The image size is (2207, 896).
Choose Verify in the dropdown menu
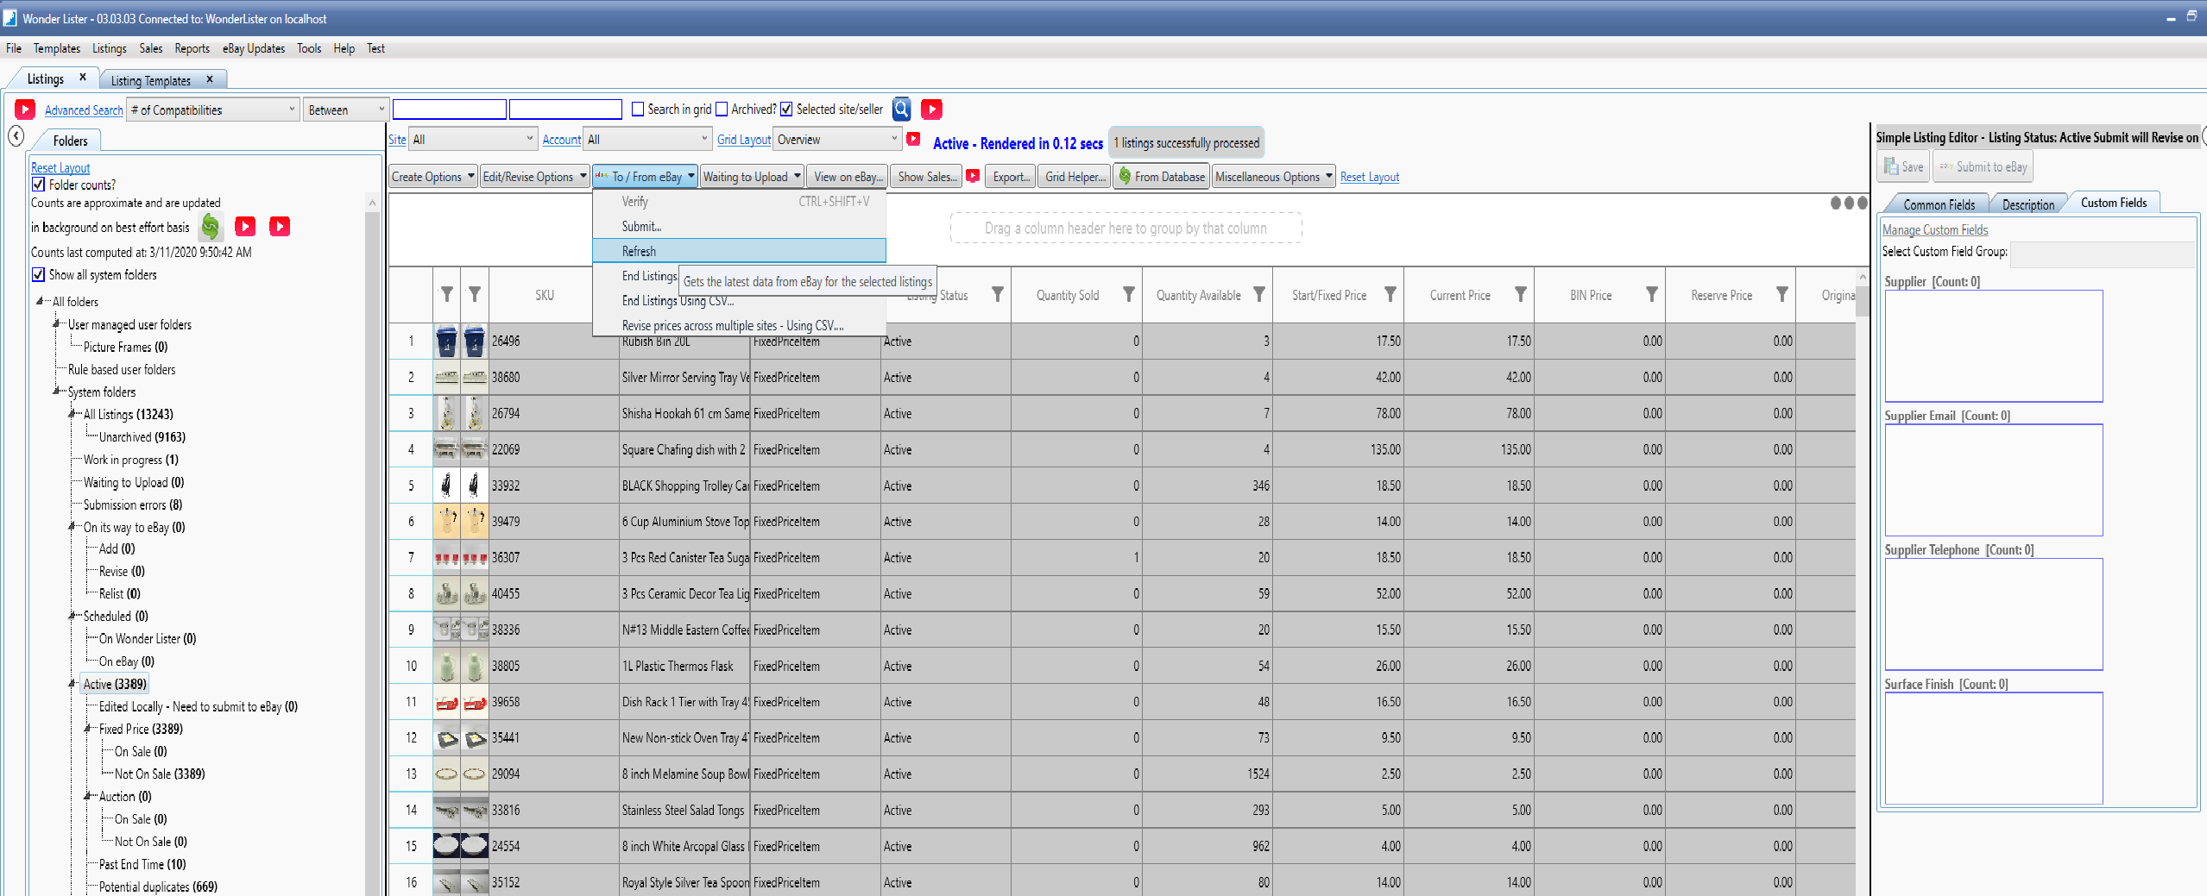point(739,201)
